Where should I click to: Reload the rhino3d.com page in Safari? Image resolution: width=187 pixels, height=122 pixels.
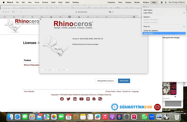112,12
